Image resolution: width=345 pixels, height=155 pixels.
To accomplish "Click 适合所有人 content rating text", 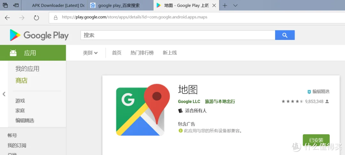I will pos(196,111).
